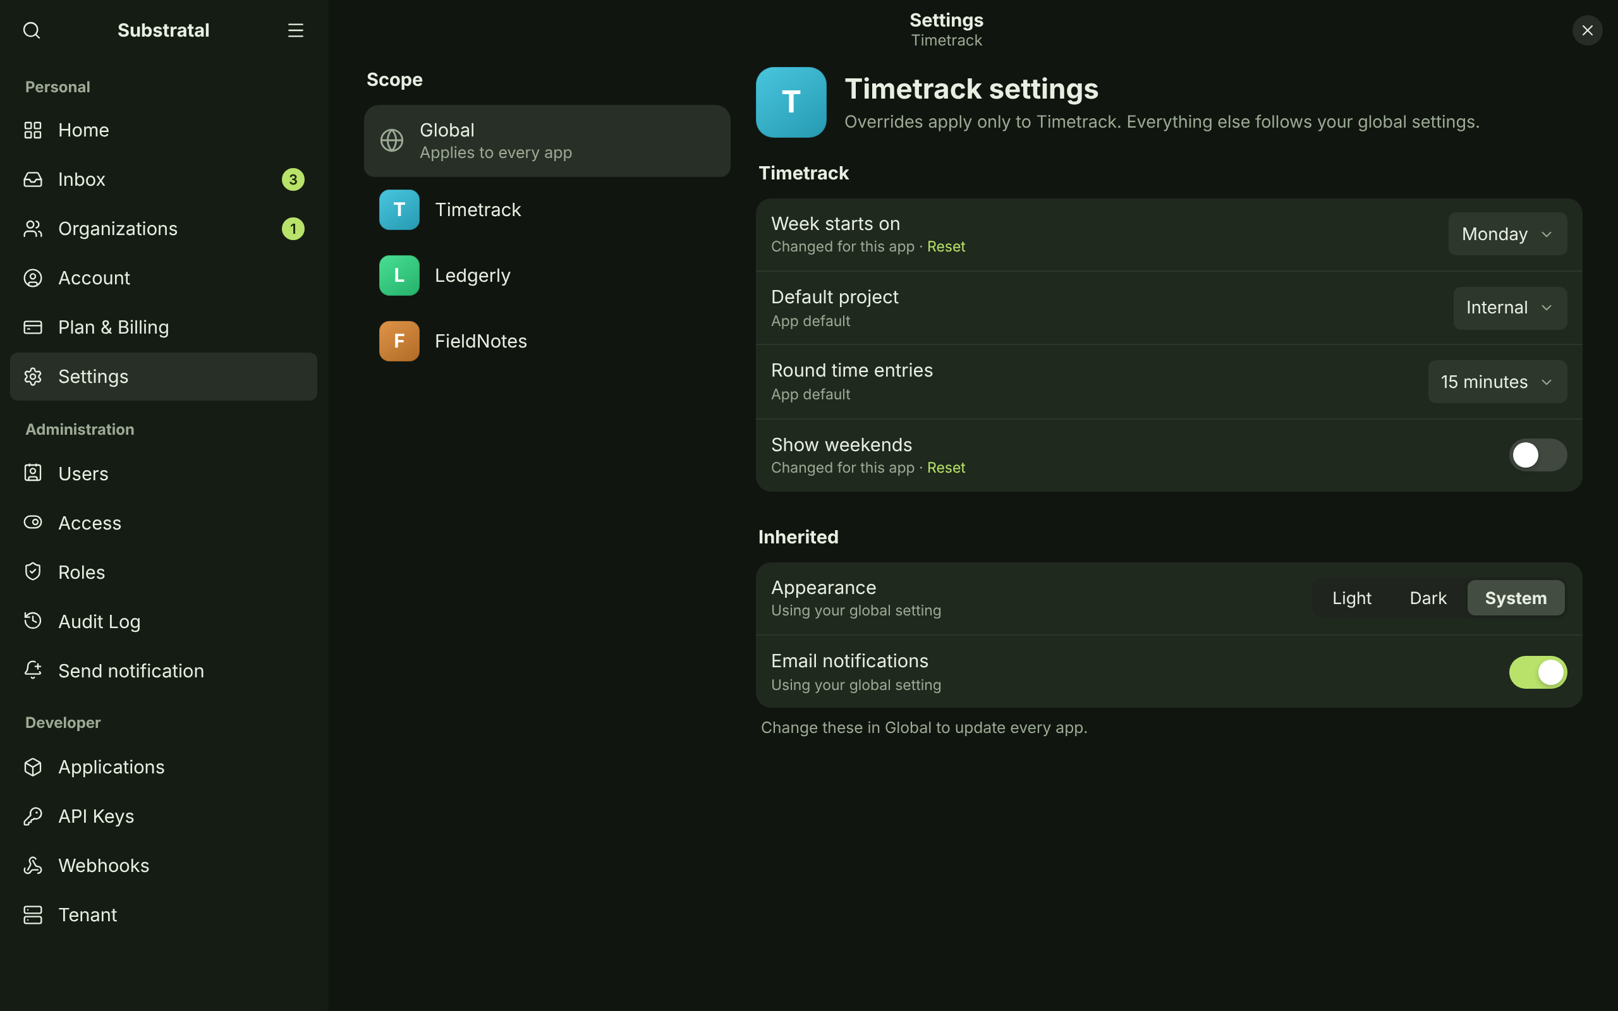Screen dimensions: 1618x1011
Task: Reset the Show weekends override
Action: click(x=946, y=468)
